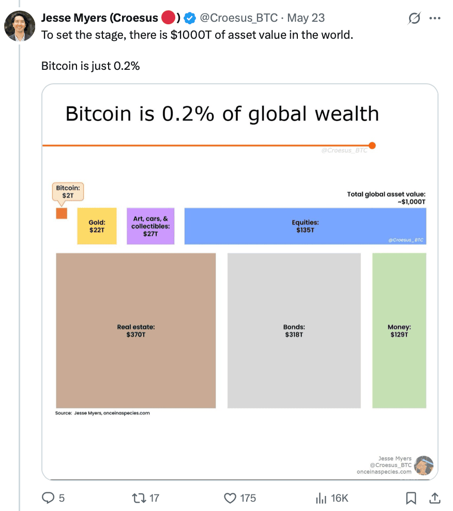The height and width of the screenshot is (511, 453).
Task: Click the tweet text about $1000T
Action: [197, 37]
